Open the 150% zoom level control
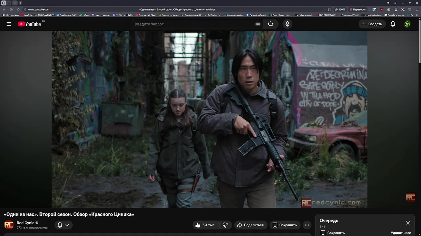 pyautogui.click(x=340, y=10)
